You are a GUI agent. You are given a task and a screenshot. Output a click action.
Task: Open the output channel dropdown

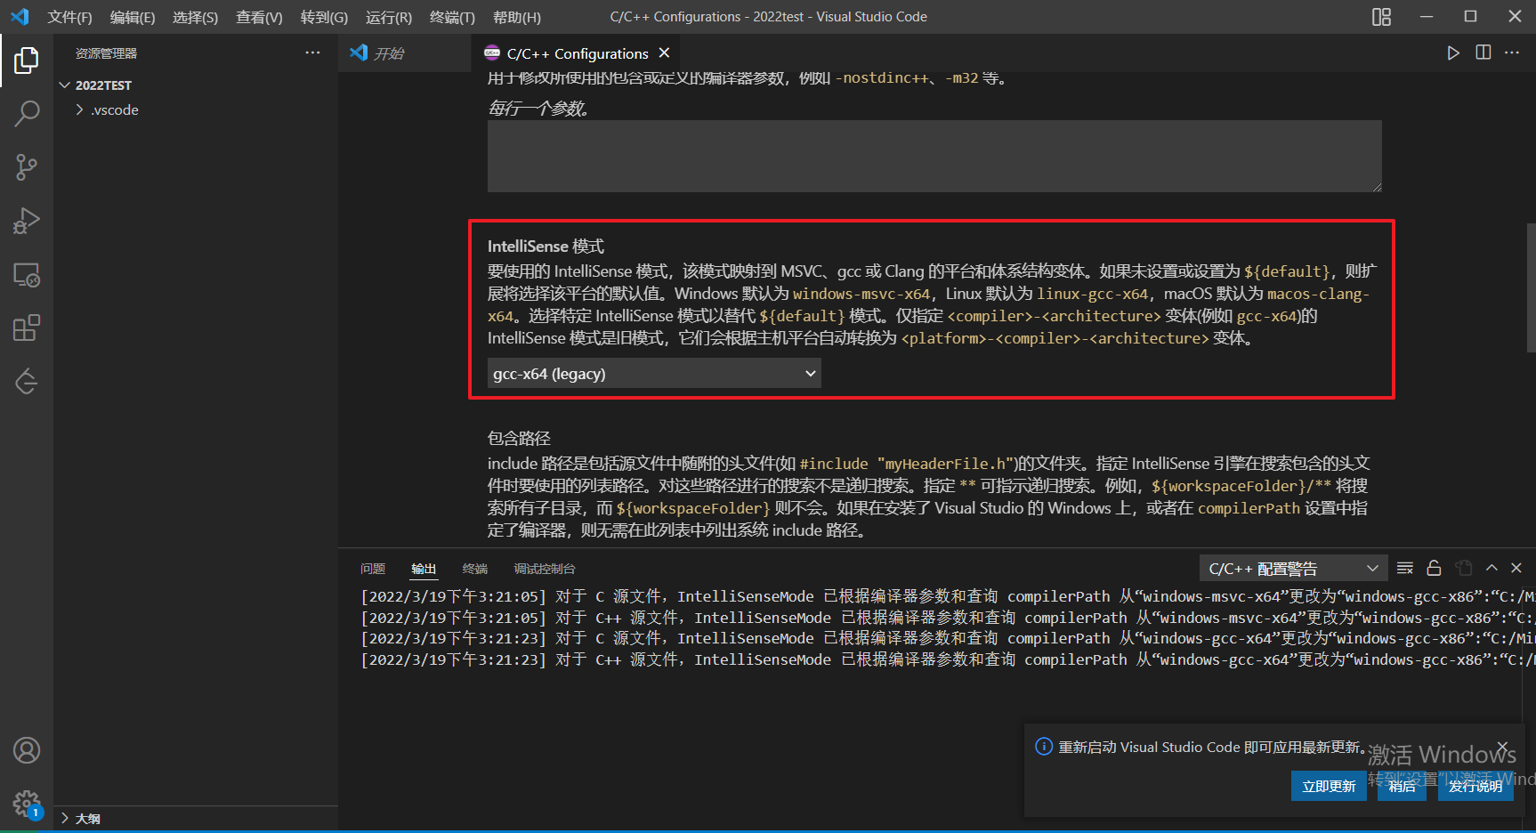tap(1293, 569)
